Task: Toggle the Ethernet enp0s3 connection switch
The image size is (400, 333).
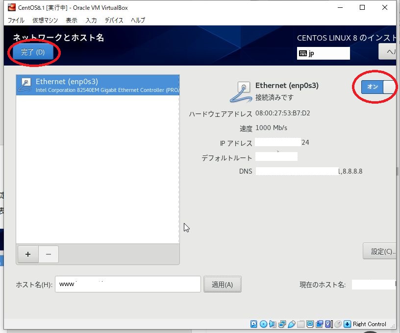Action: 378,87
